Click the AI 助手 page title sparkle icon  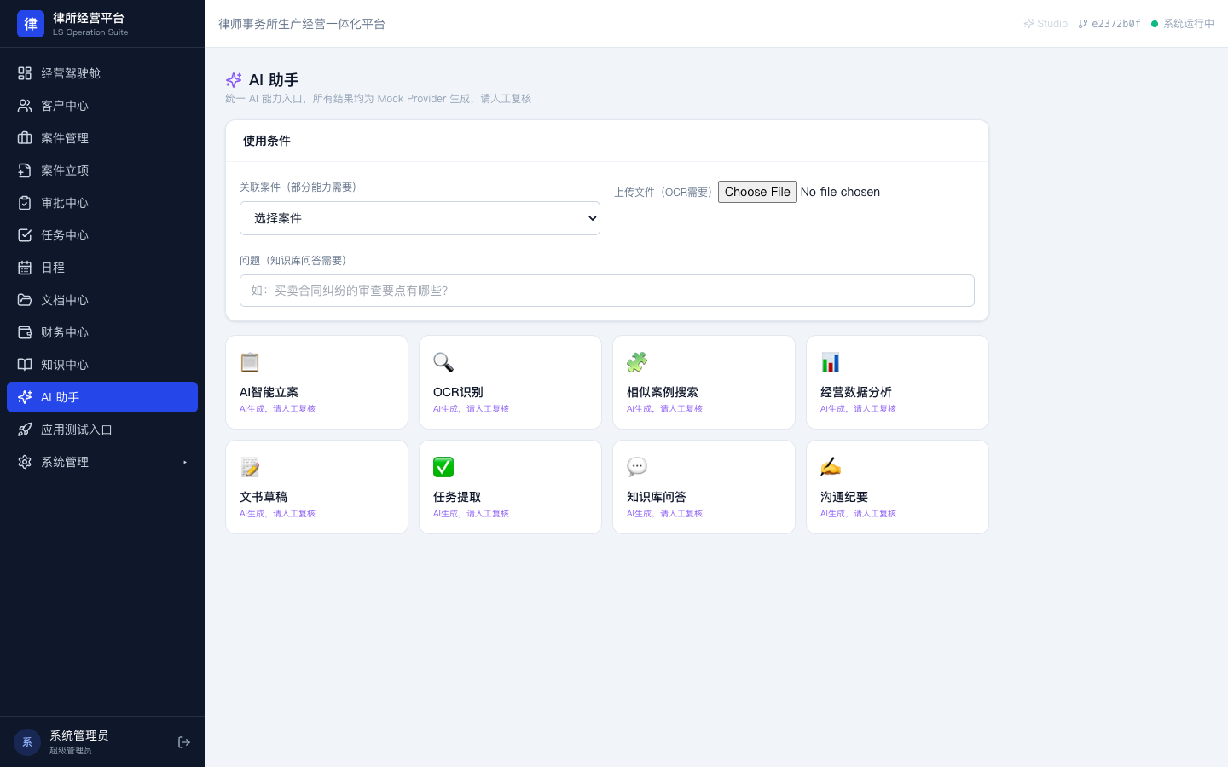(234, 80)
